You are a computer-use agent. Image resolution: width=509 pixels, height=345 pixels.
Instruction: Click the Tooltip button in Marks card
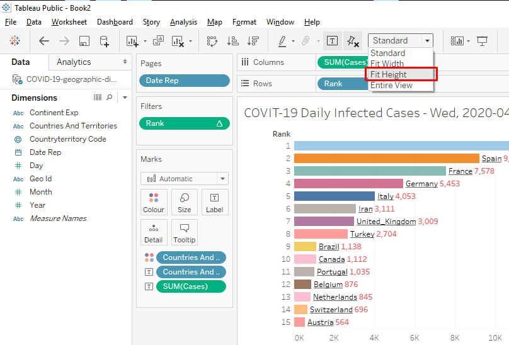(x=185, y=232)
